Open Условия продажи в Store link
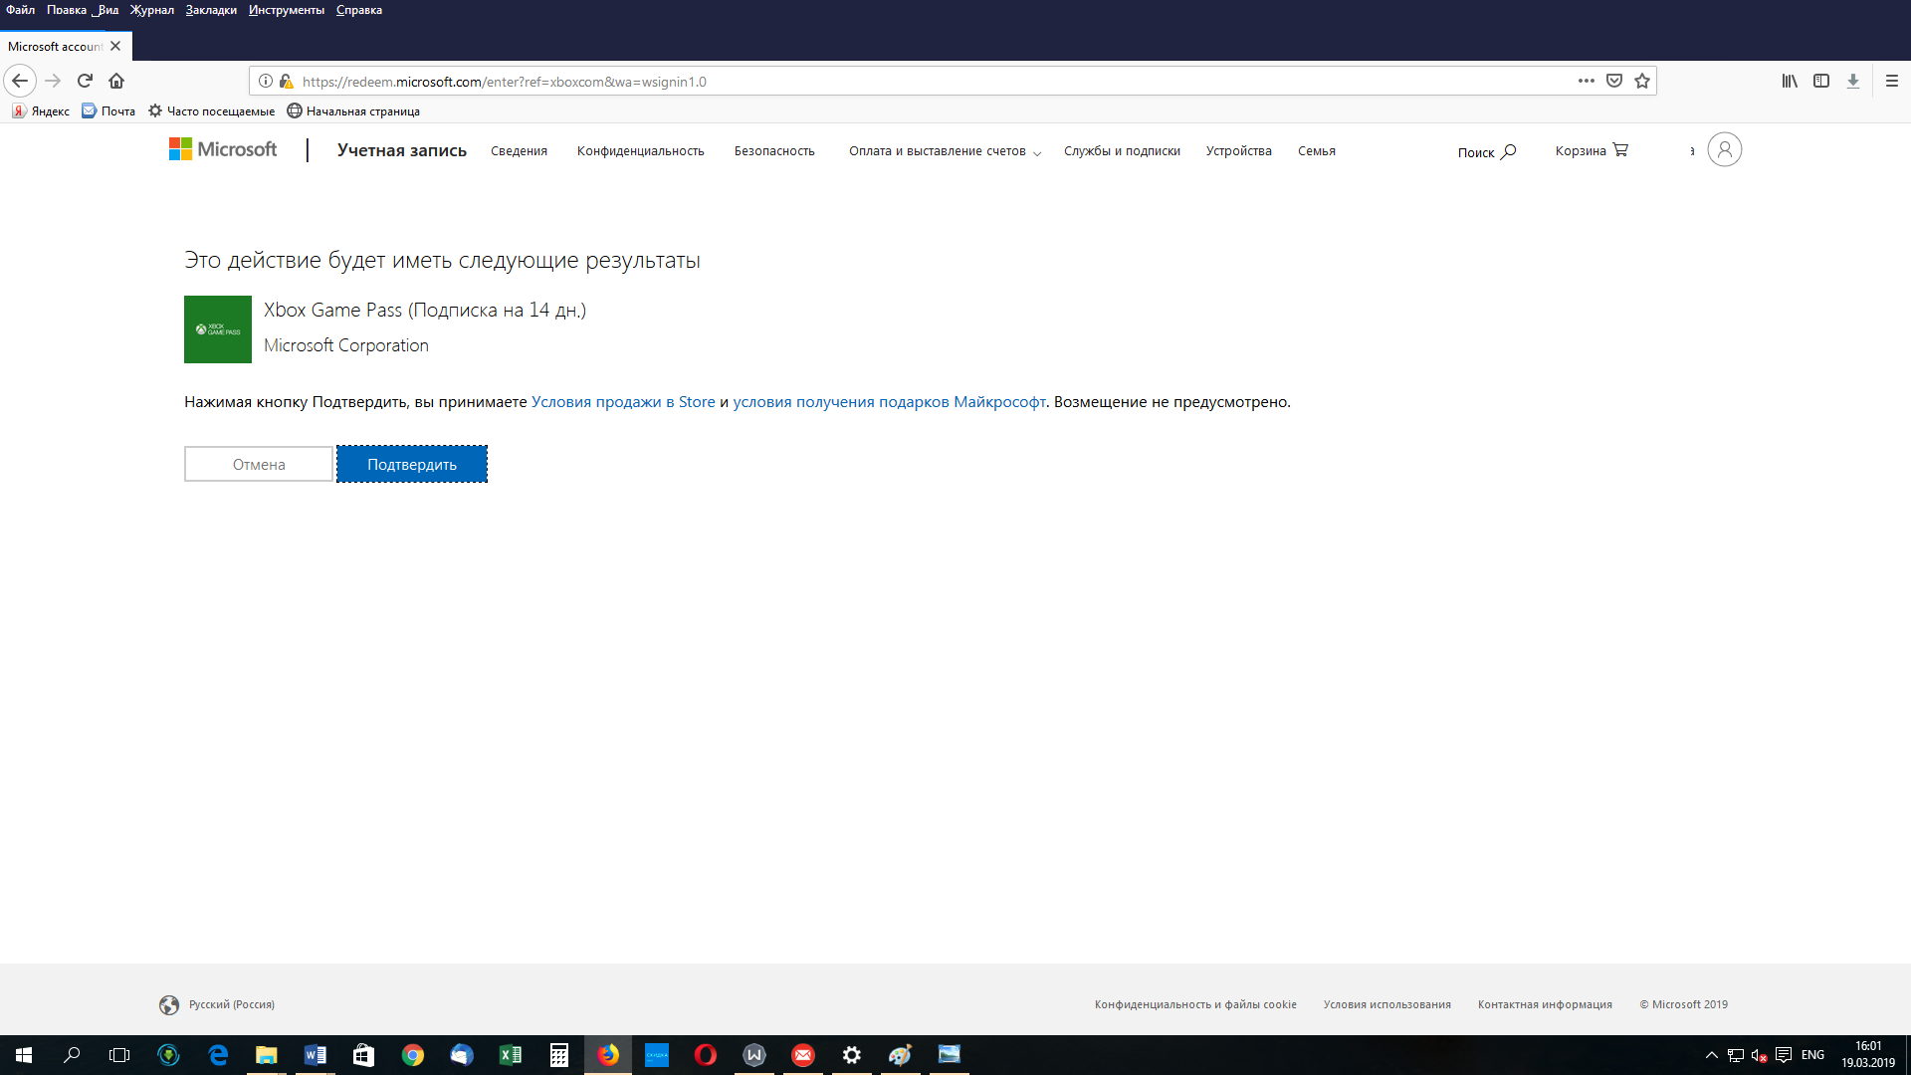1911x1075 pixels. click(x=623, y=402)
